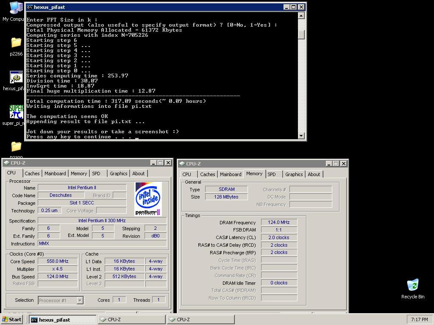Click the MMX instructions field
Screen dimensions: 434x325
coord(102,243)
